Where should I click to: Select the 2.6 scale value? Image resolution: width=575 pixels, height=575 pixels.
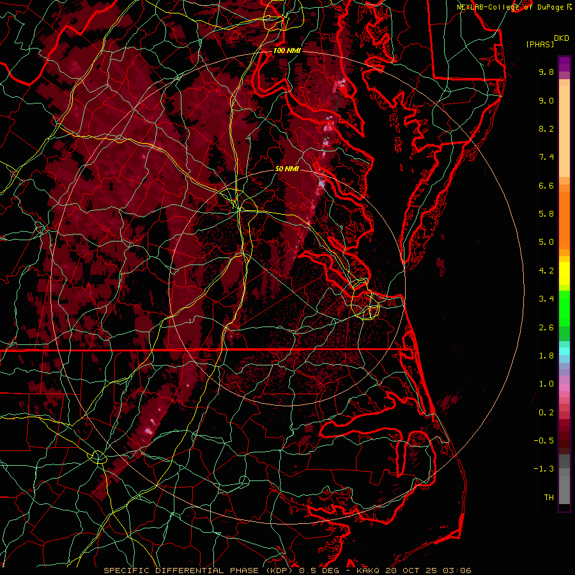pos(546,328)
